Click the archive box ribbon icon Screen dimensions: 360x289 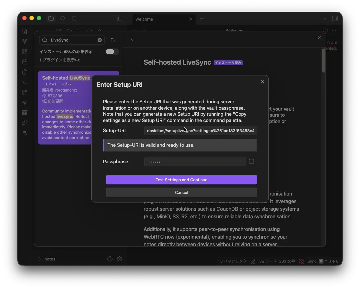[25, 112]
